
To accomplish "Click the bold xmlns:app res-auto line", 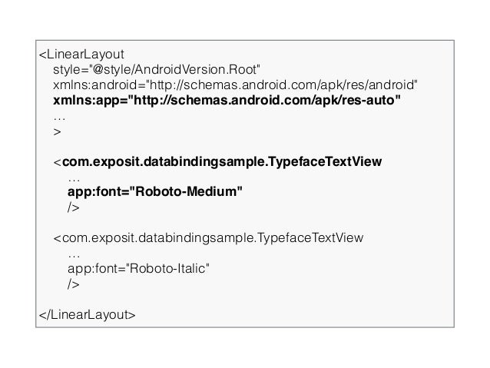I will (x=227, y=101).
